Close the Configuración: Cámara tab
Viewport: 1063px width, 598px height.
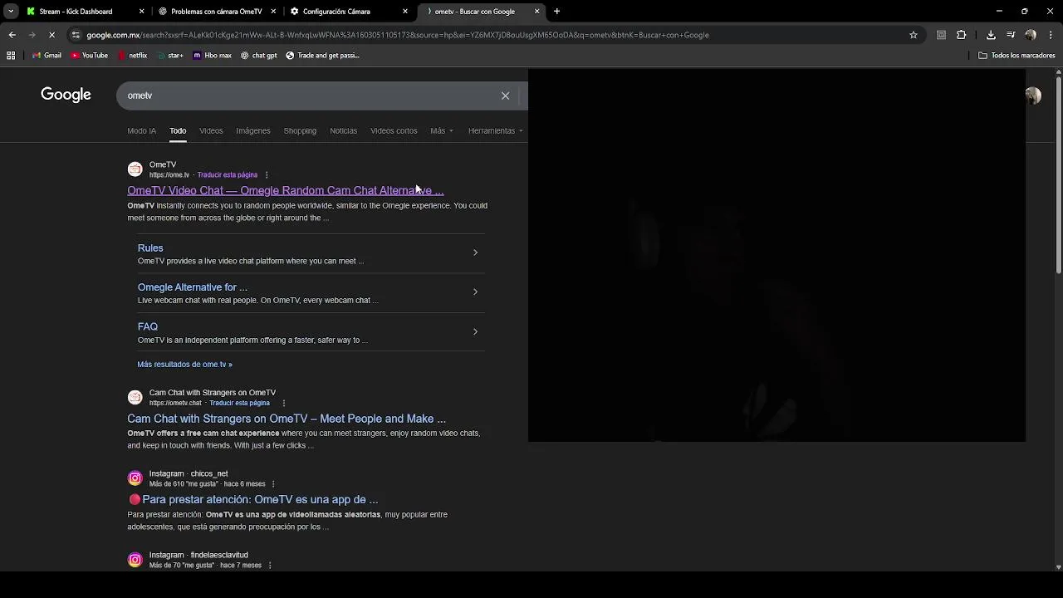point(405,12)
